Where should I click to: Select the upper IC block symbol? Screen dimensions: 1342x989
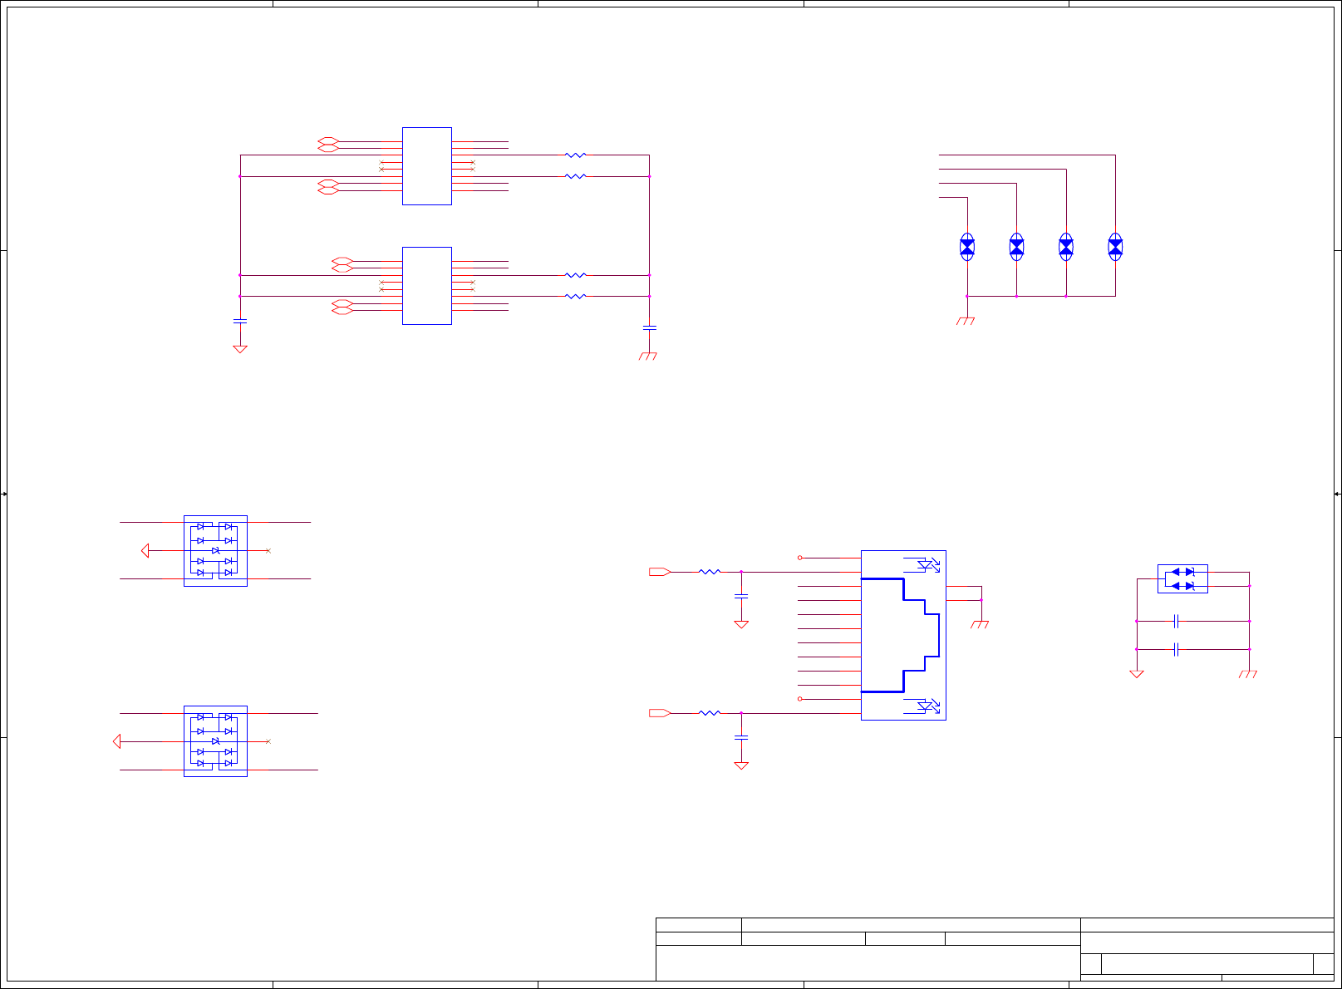(427, 166)
